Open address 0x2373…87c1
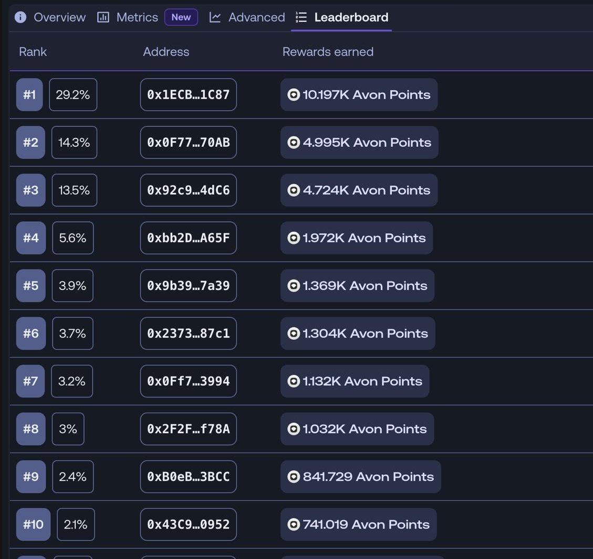 (x=189, y=334)
